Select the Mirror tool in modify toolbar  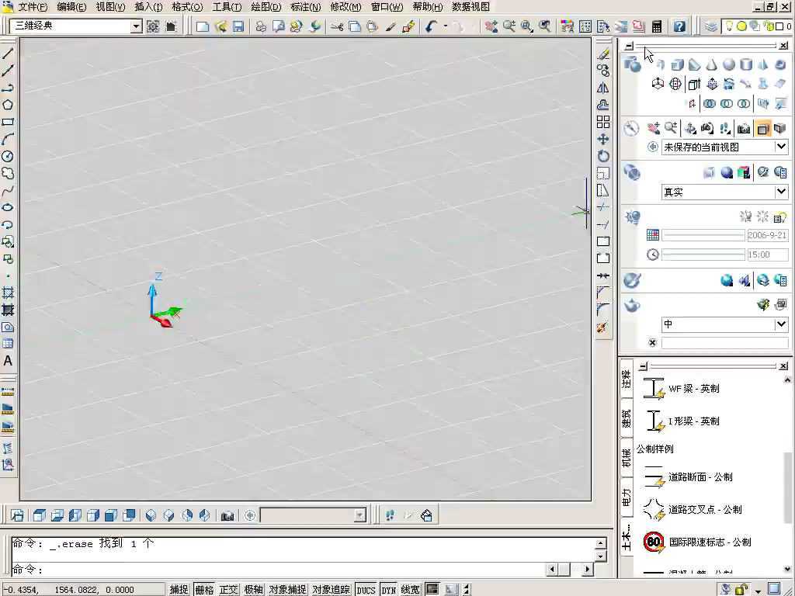(x=602, y=88)
